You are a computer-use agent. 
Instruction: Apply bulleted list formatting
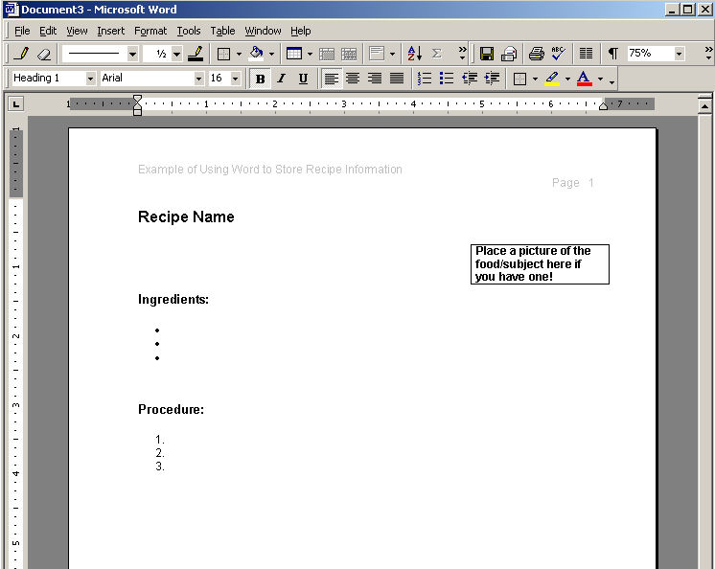[x=446, y=79]
